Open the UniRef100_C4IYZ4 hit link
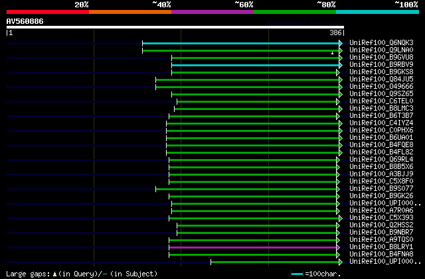 (381, 123)
